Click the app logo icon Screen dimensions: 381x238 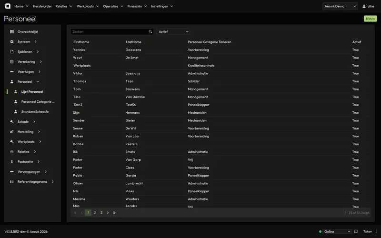(8, 6)
